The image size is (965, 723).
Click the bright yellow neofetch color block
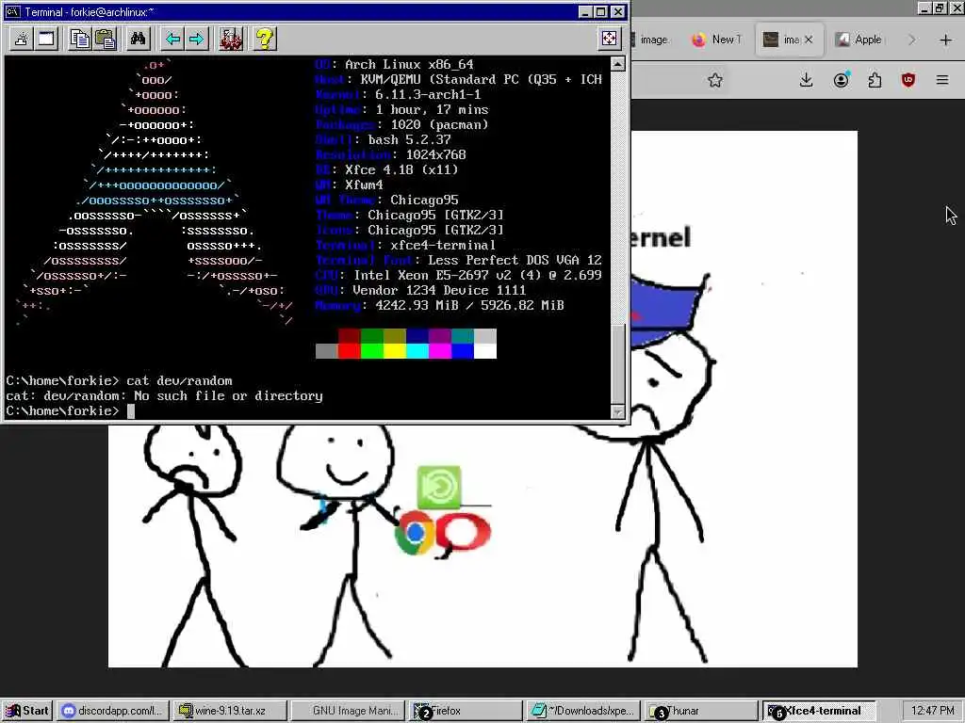tap(395, 351)
